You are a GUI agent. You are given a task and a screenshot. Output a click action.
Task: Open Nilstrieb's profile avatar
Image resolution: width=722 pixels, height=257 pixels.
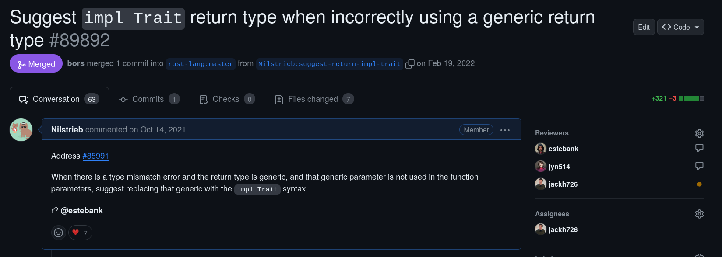(21, 130)
